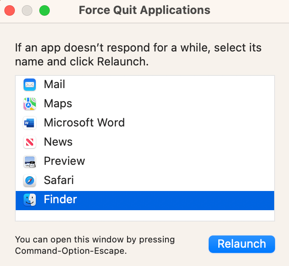Screen dimensions: 289x266
Task: Click the Safari compass icon
Action: [30, 181]
